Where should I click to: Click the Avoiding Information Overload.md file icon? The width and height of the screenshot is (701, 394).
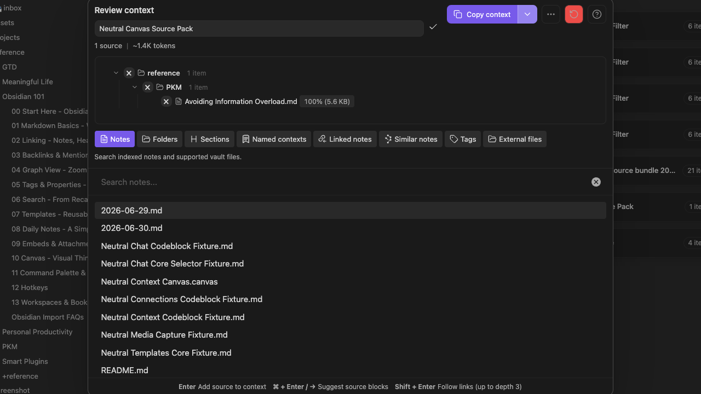[x=179, y=101]
